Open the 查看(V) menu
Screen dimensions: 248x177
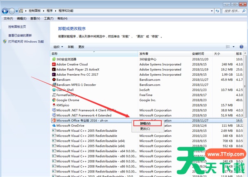pos(35,19)
